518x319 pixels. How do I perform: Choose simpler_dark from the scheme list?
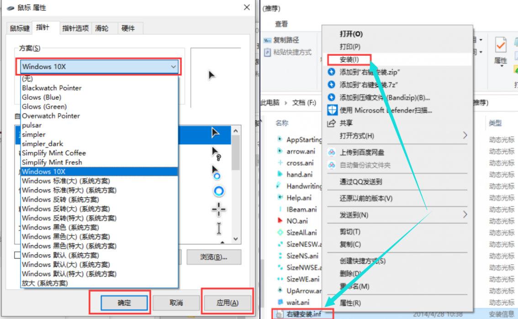point(100,143)
